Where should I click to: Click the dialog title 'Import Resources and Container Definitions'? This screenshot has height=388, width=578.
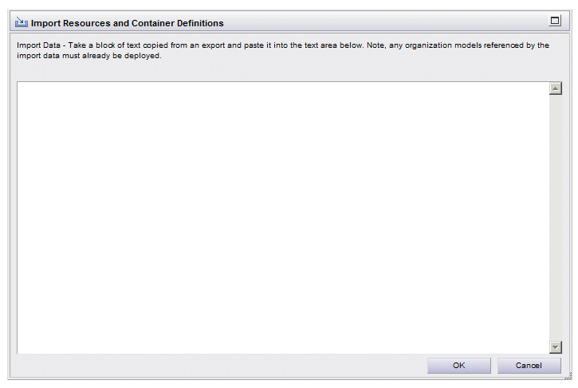click(x=128, y=23)
